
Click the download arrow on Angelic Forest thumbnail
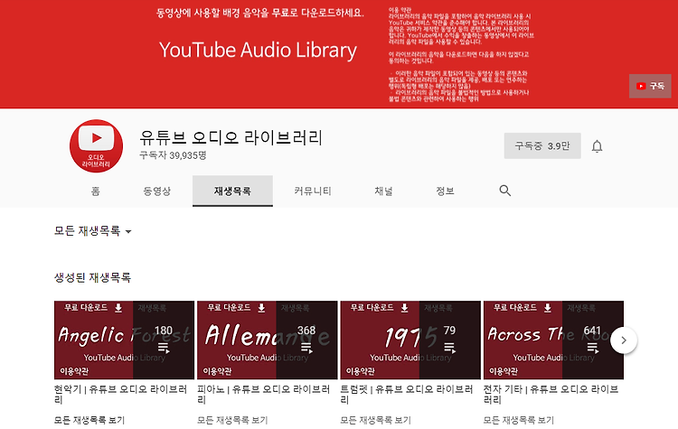tap(118, 308)
